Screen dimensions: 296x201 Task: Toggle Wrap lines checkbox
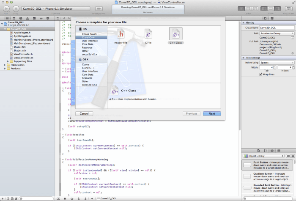(x=261, y=74)
